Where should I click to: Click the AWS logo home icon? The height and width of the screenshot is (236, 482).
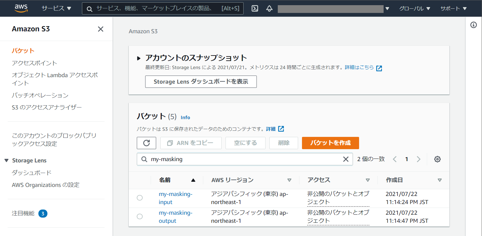[21, 8]
